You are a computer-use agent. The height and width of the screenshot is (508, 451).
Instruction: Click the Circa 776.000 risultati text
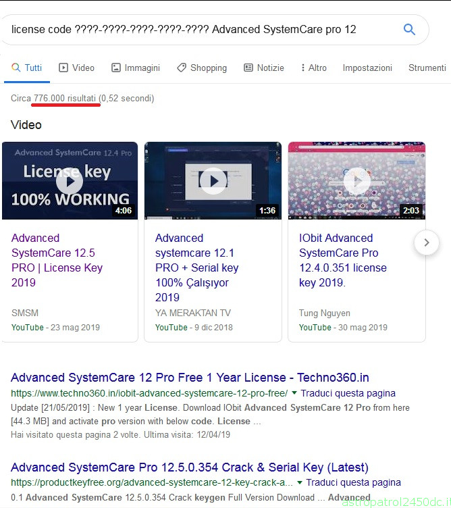[x=53, y=98]
